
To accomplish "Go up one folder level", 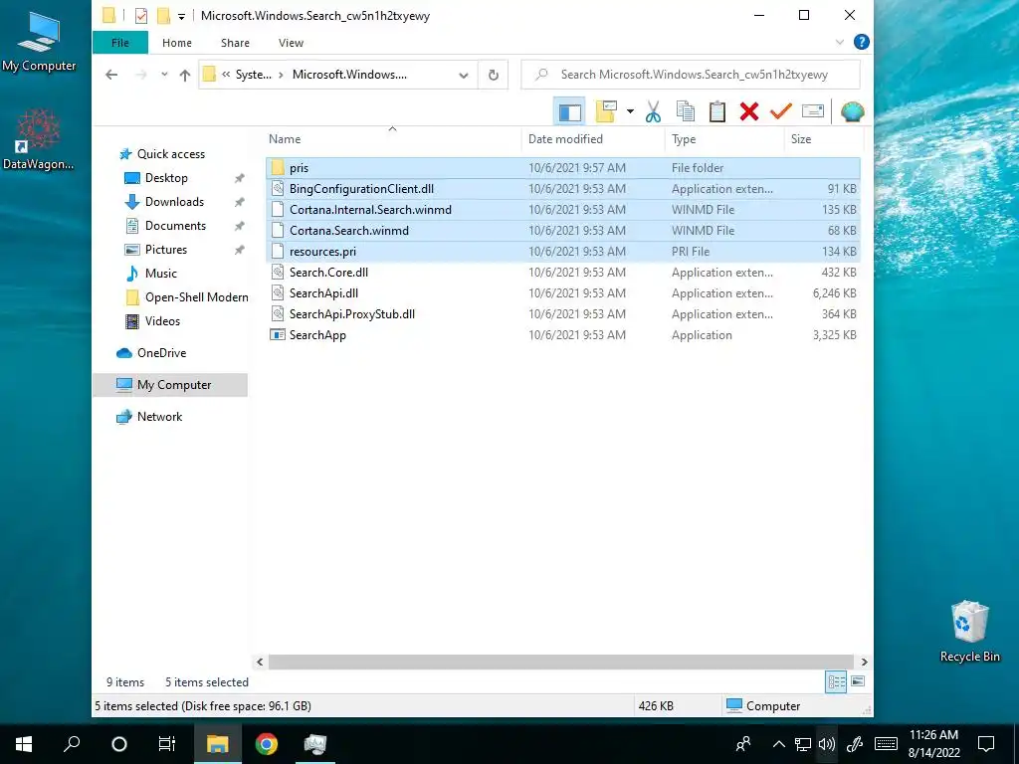I will pos(184,75).
